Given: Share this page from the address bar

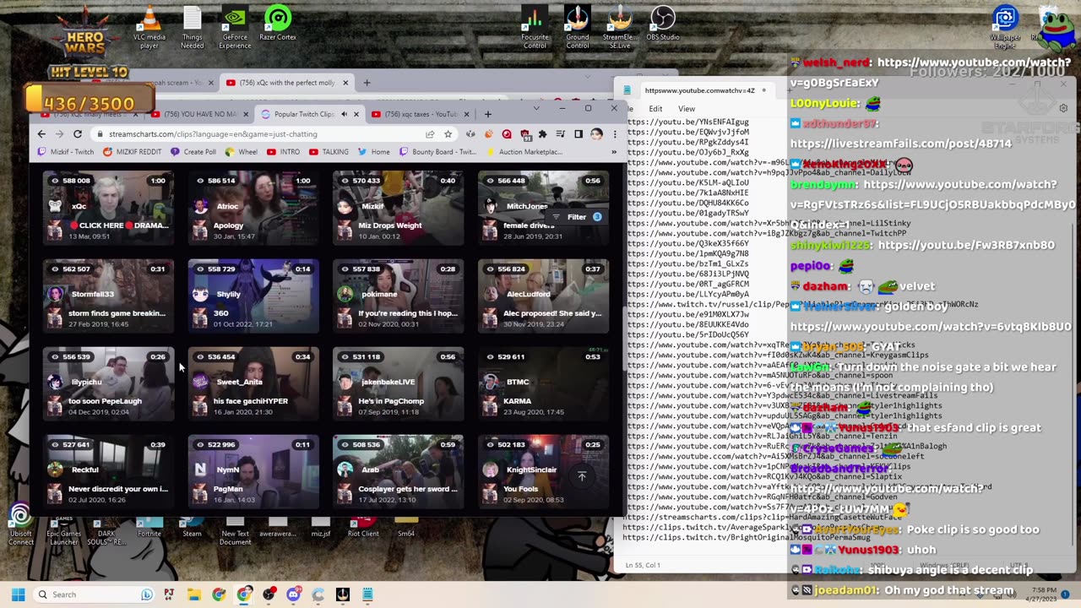Looking at the screenshot, I should pyautogui.click(x=430, y=133).
